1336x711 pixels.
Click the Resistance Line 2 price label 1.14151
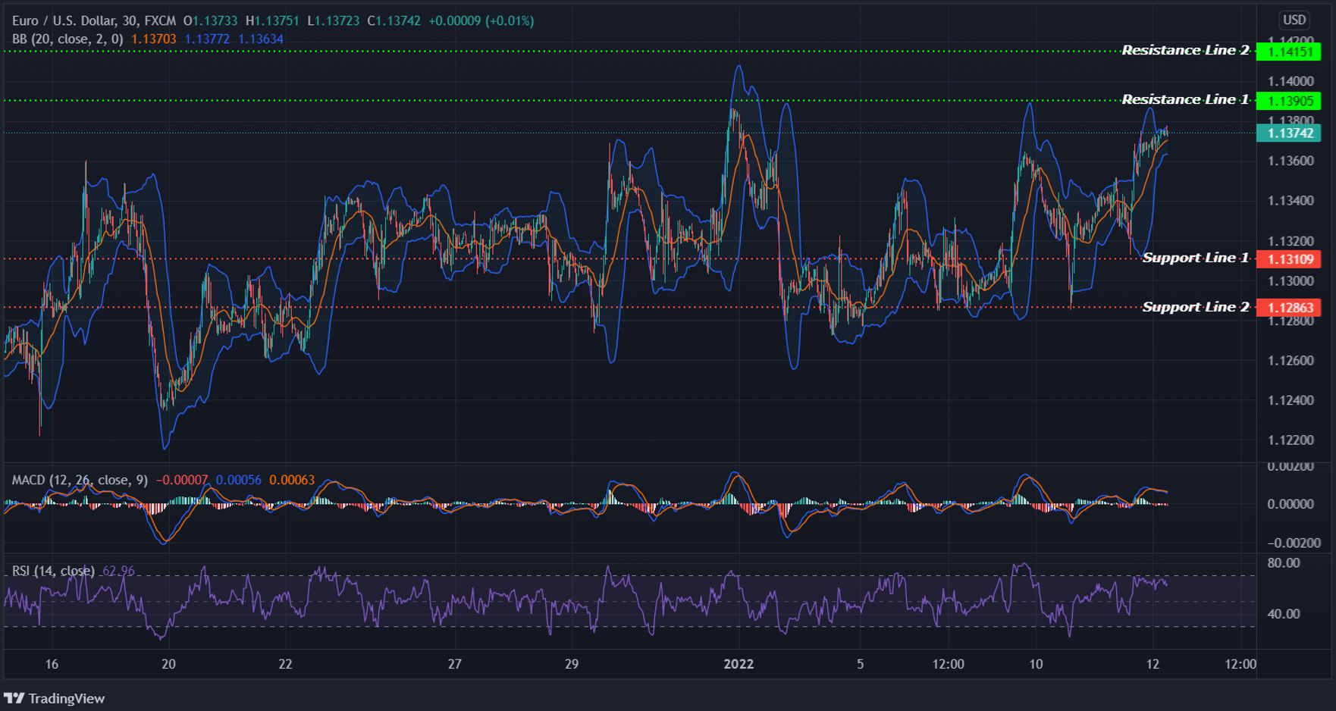tap(1291, 51)
